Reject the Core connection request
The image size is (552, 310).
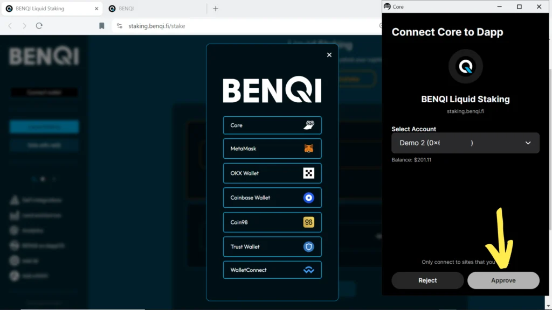point(427,280)
